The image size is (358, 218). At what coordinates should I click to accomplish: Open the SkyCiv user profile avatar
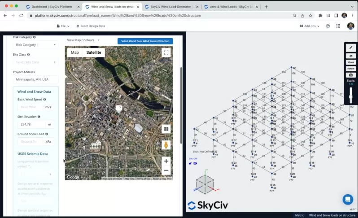click(x=351, y=26)
